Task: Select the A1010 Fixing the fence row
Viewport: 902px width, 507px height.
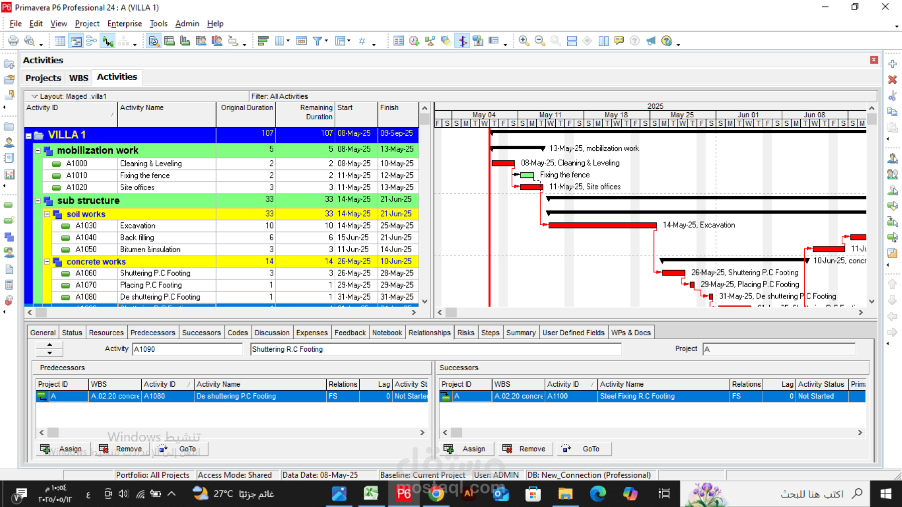Action: 221,175
